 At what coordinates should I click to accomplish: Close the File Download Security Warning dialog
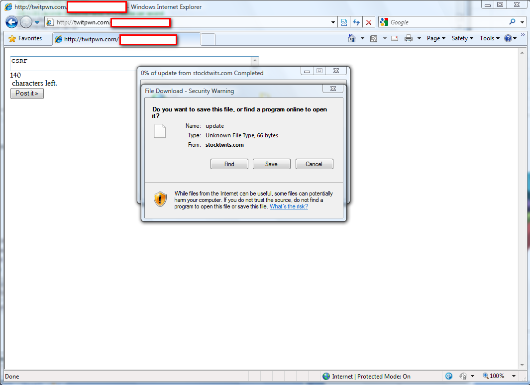tap(333, 89)
